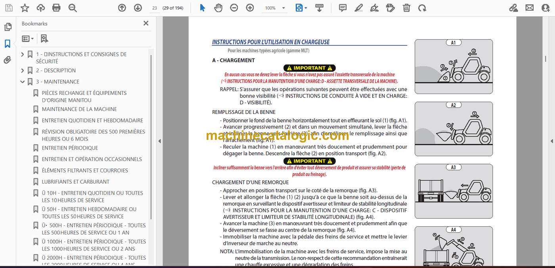Select the hand pan tool
The width and height of the screenshot is (555, 268).
[218, 8]
